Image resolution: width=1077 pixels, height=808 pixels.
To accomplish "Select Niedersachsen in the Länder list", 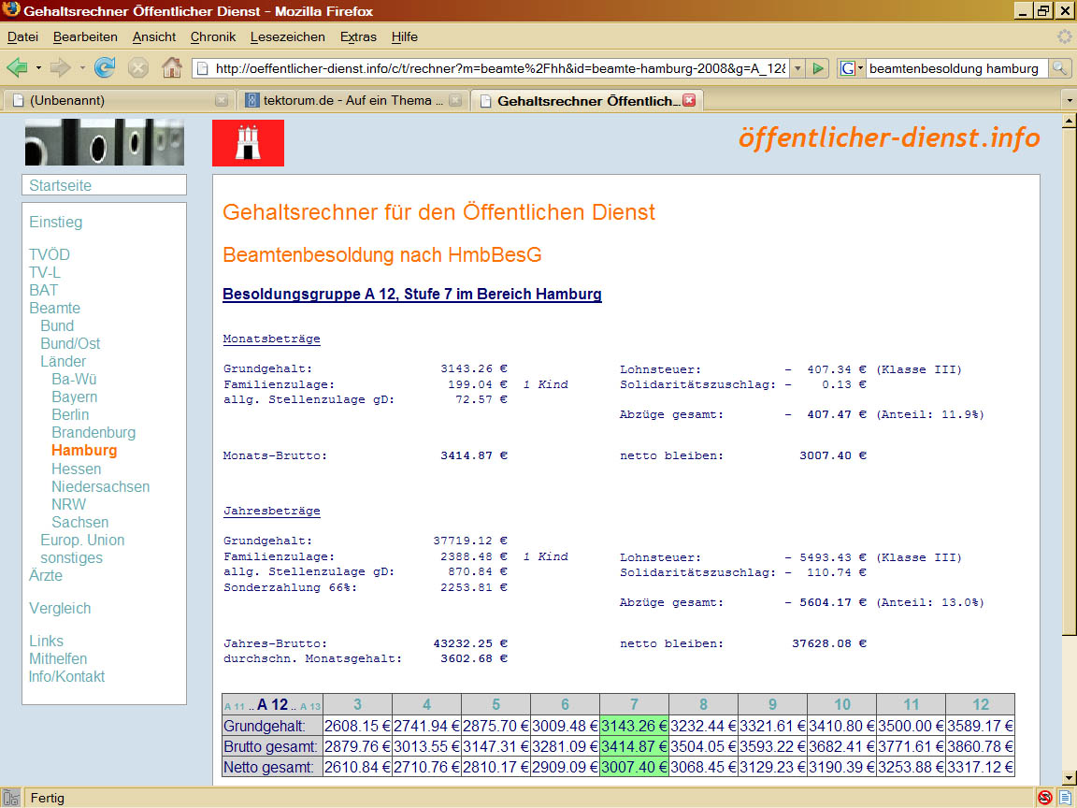I will point(100,486).
